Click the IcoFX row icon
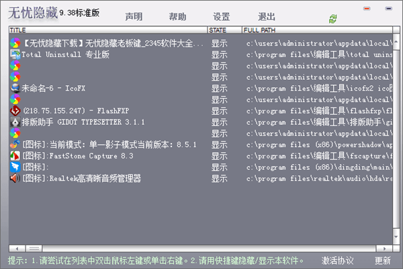This screenshot has width=403, height=269. click(x=15, y=89)
